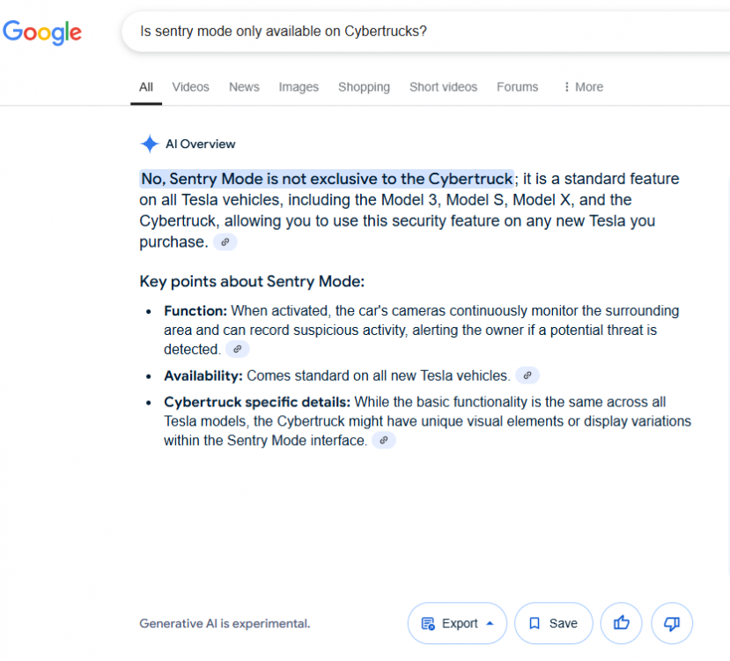Click the link icon beside Function bullet
The width and height of the screenshot is (730, 661).
237,350
